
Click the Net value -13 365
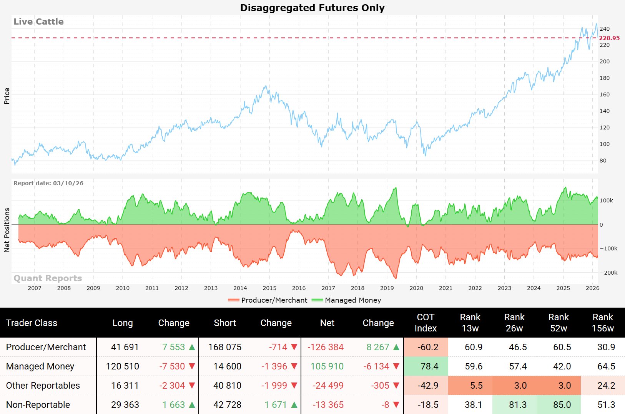(x=328, y=405)
